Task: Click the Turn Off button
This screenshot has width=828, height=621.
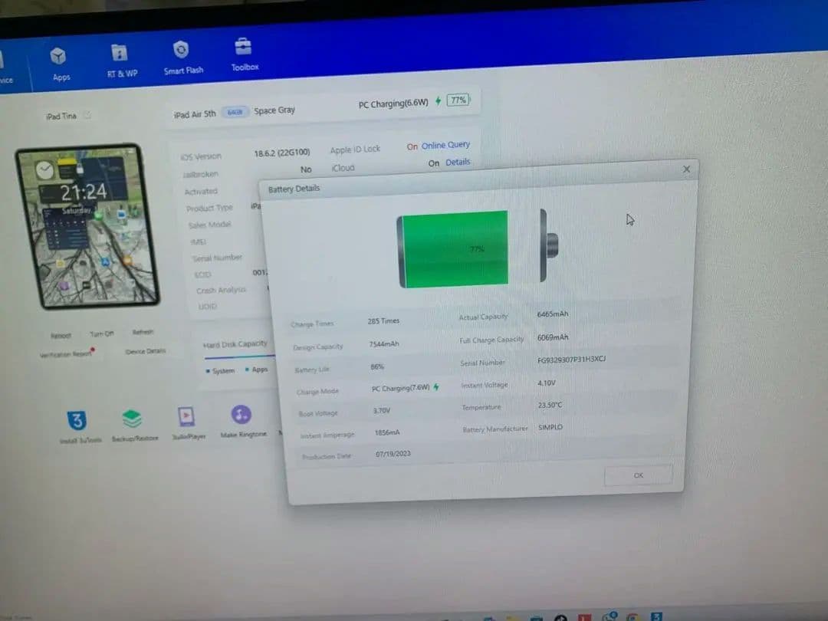Action: (102, 334)
